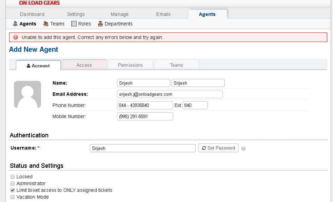Click the Agents icon in the sub-navigation

(x=15, y=24)
